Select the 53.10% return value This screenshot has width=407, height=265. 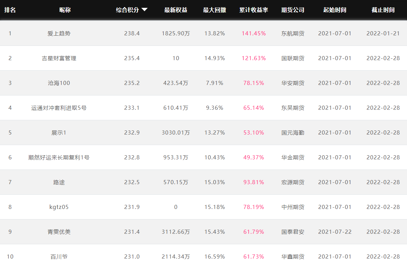[254, 132]
